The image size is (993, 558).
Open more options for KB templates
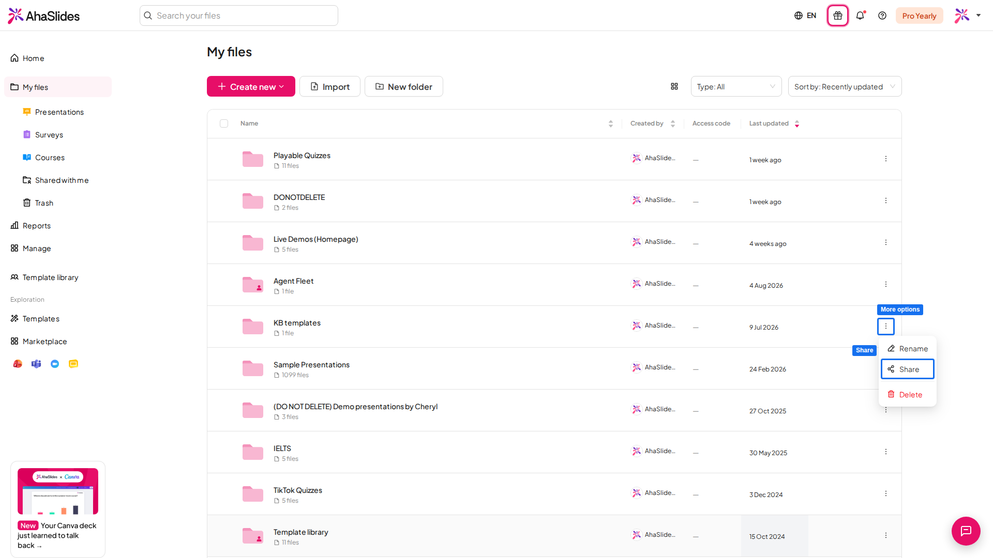click(885, 326)
